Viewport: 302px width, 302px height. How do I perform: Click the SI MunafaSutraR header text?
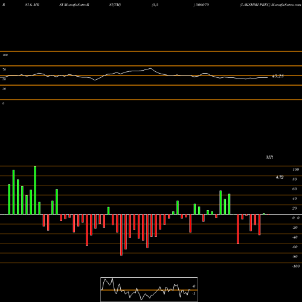74,5
